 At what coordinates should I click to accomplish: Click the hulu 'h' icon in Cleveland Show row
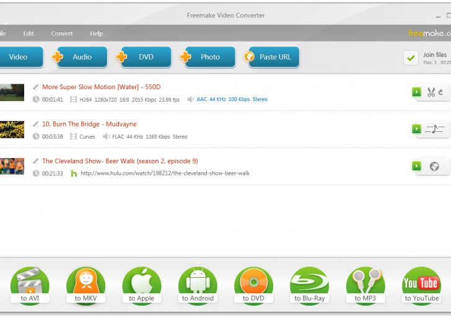pyautogui.click(x=74, y=173)
